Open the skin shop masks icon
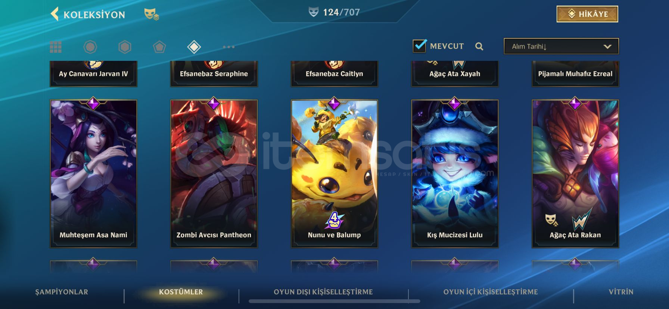669x309 pixels. [x=152, y=14]
